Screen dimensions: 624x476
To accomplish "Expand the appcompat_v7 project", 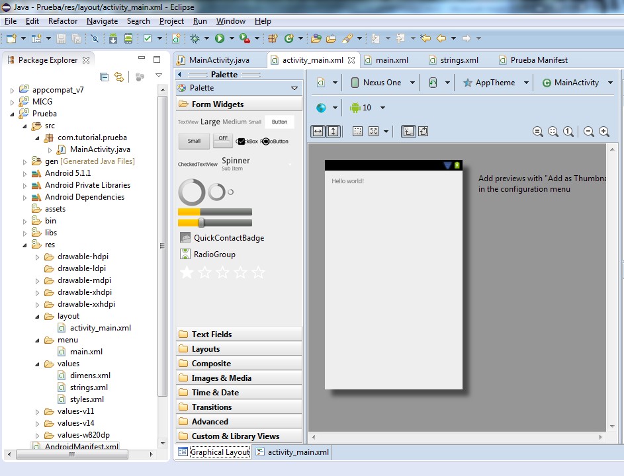I will [x=12, y=91].
